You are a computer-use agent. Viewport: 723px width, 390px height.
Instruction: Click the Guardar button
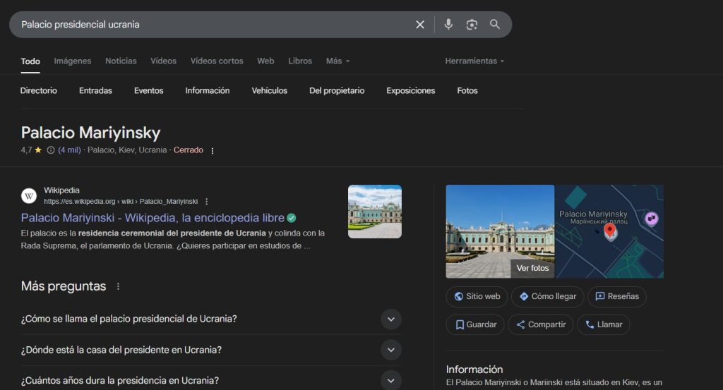pyautogui.click(x=475, y=324)
